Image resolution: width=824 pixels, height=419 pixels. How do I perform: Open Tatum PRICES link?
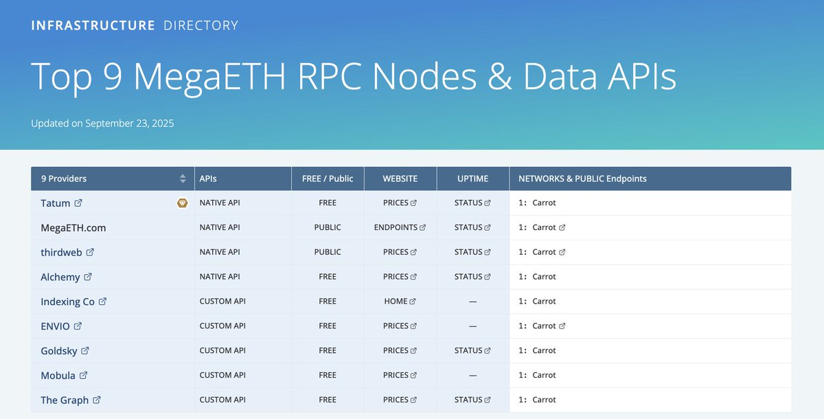tap(400, 203)
